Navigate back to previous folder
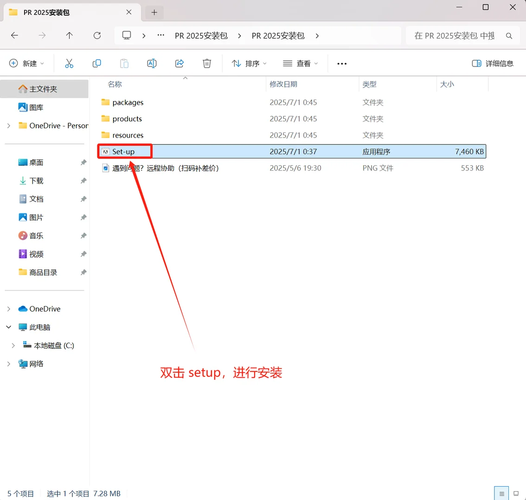This screenshot has height=500, width=526. coord(14,35)
